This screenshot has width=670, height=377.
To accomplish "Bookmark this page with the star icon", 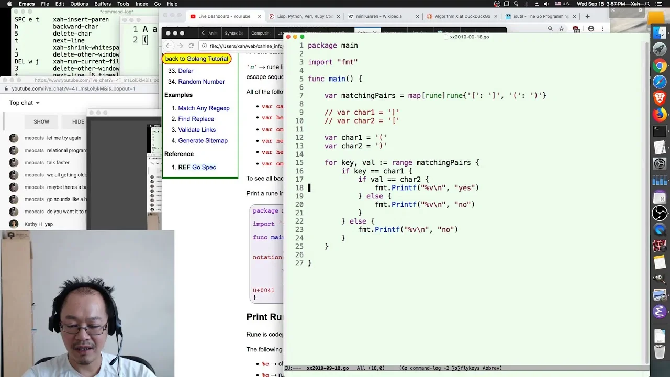I will coord(561,29).
